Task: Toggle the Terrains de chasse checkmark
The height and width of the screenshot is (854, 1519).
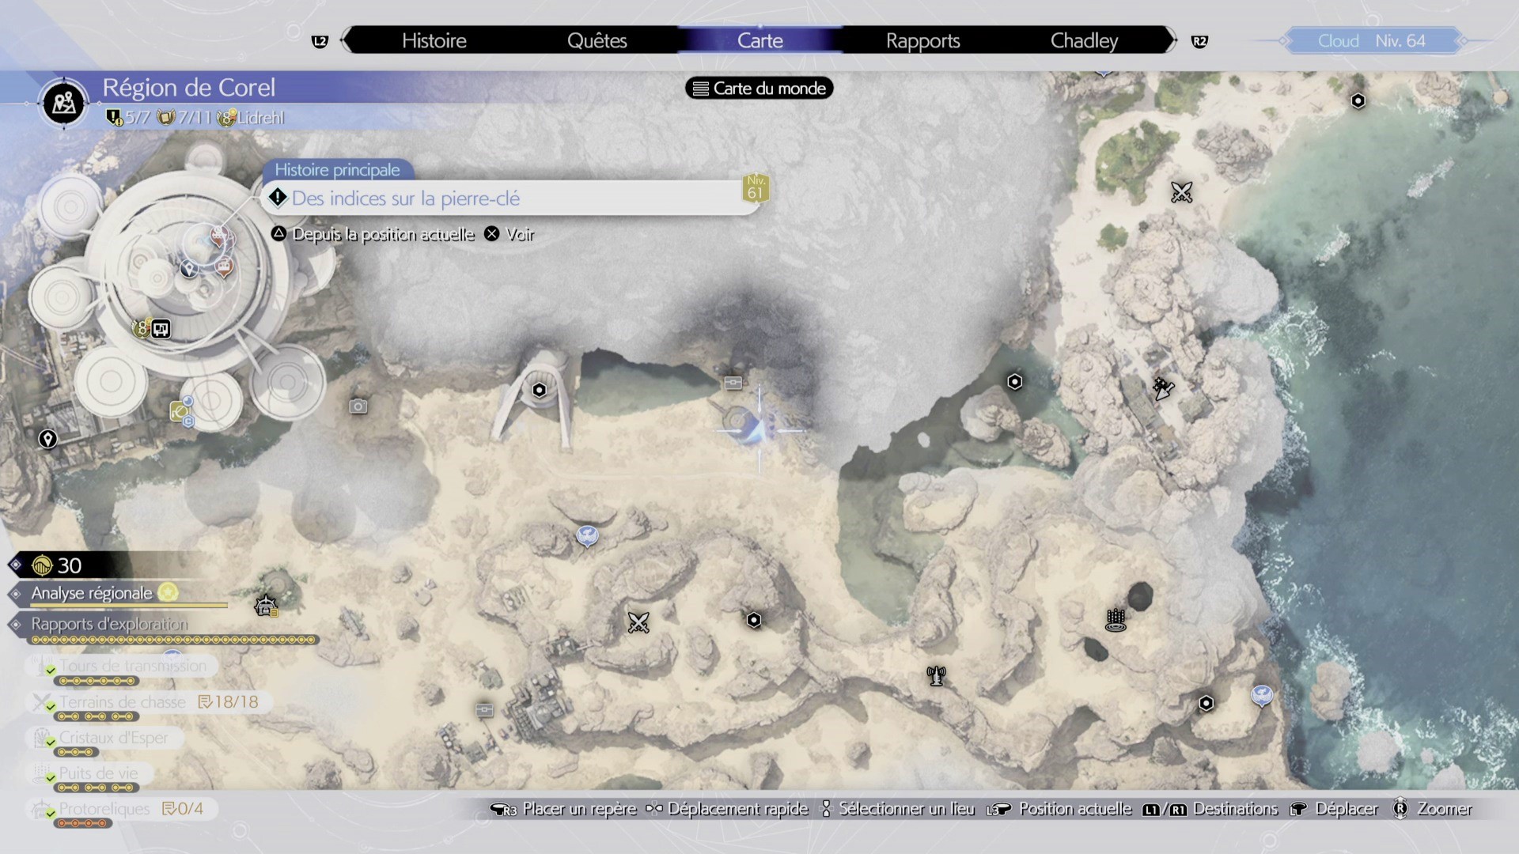Action: coord(51,705)
